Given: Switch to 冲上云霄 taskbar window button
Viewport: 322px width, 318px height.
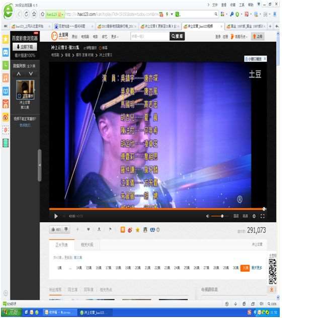Looking at the screenshot, I should (95, 312).
